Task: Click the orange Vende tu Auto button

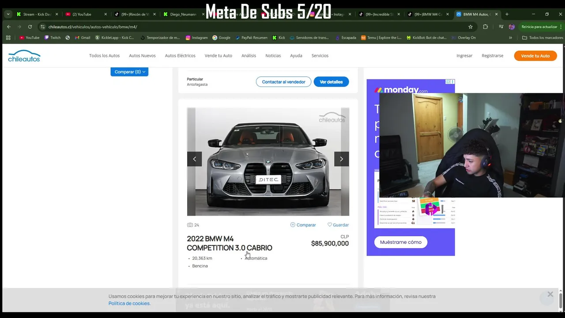Action: pyautogui.click(x=535, y=56)
